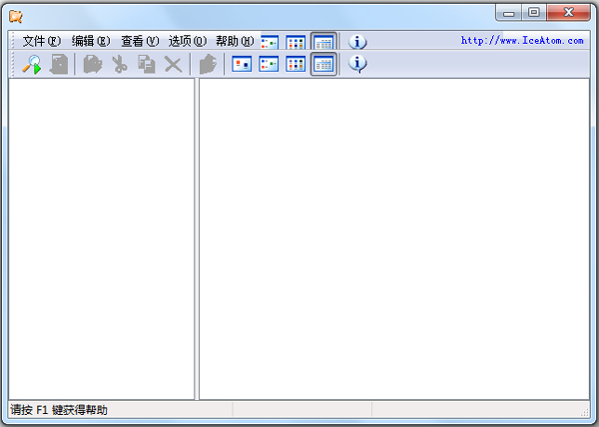The height and width of the screenshot is (427, 599).
Task: Select details view in the lower toolbar
Action: [322, 64]
